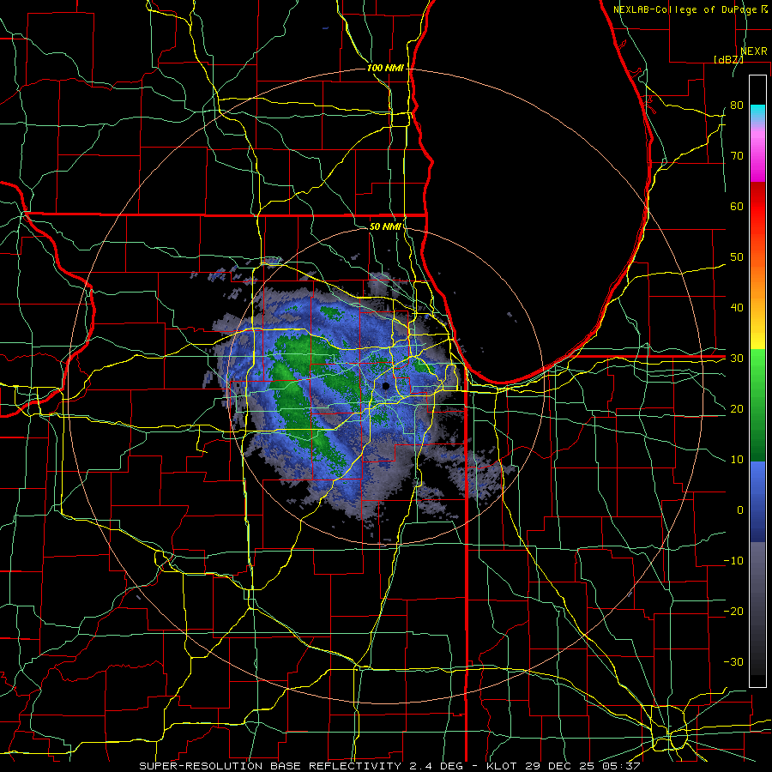Click the black radar site dot at KLOT
Image resolution: width=772 pixels, height=772 pixels.
coord(386,386)
